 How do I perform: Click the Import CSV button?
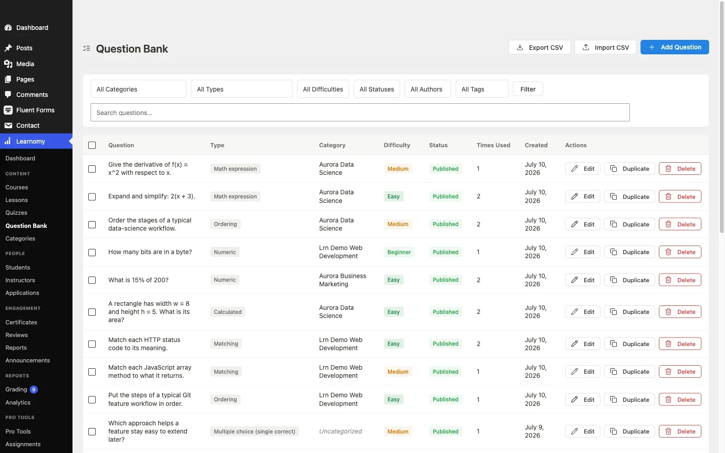605,47
